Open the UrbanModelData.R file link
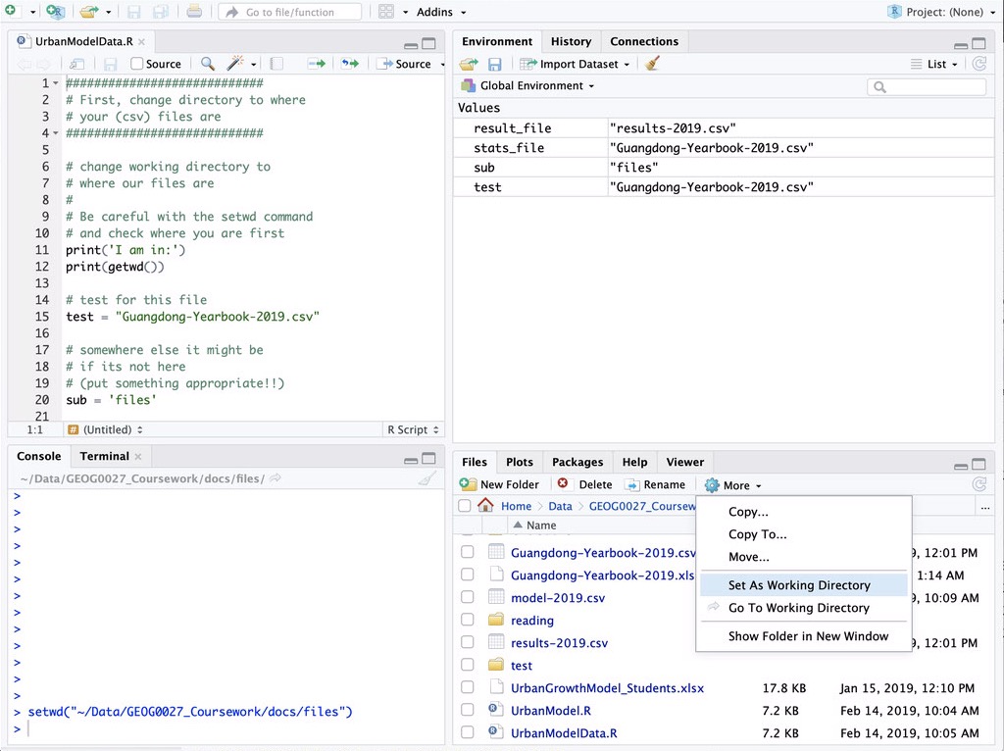Image resolution: width=1004 pixels, height=751 pixels. (x=564, y=732)
